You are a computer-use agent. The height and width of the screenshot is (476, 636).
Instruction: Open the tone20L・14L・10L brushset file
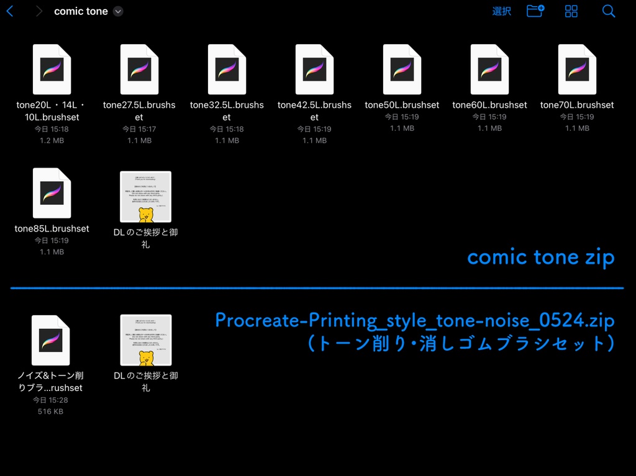tap(52, 69)
